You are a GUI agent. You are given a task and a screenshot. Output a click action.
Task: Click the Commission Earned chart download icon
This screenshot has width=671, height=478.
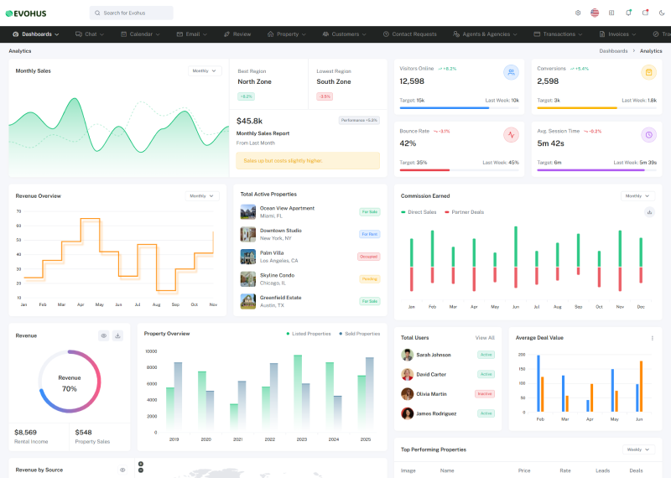click(649, 212)
